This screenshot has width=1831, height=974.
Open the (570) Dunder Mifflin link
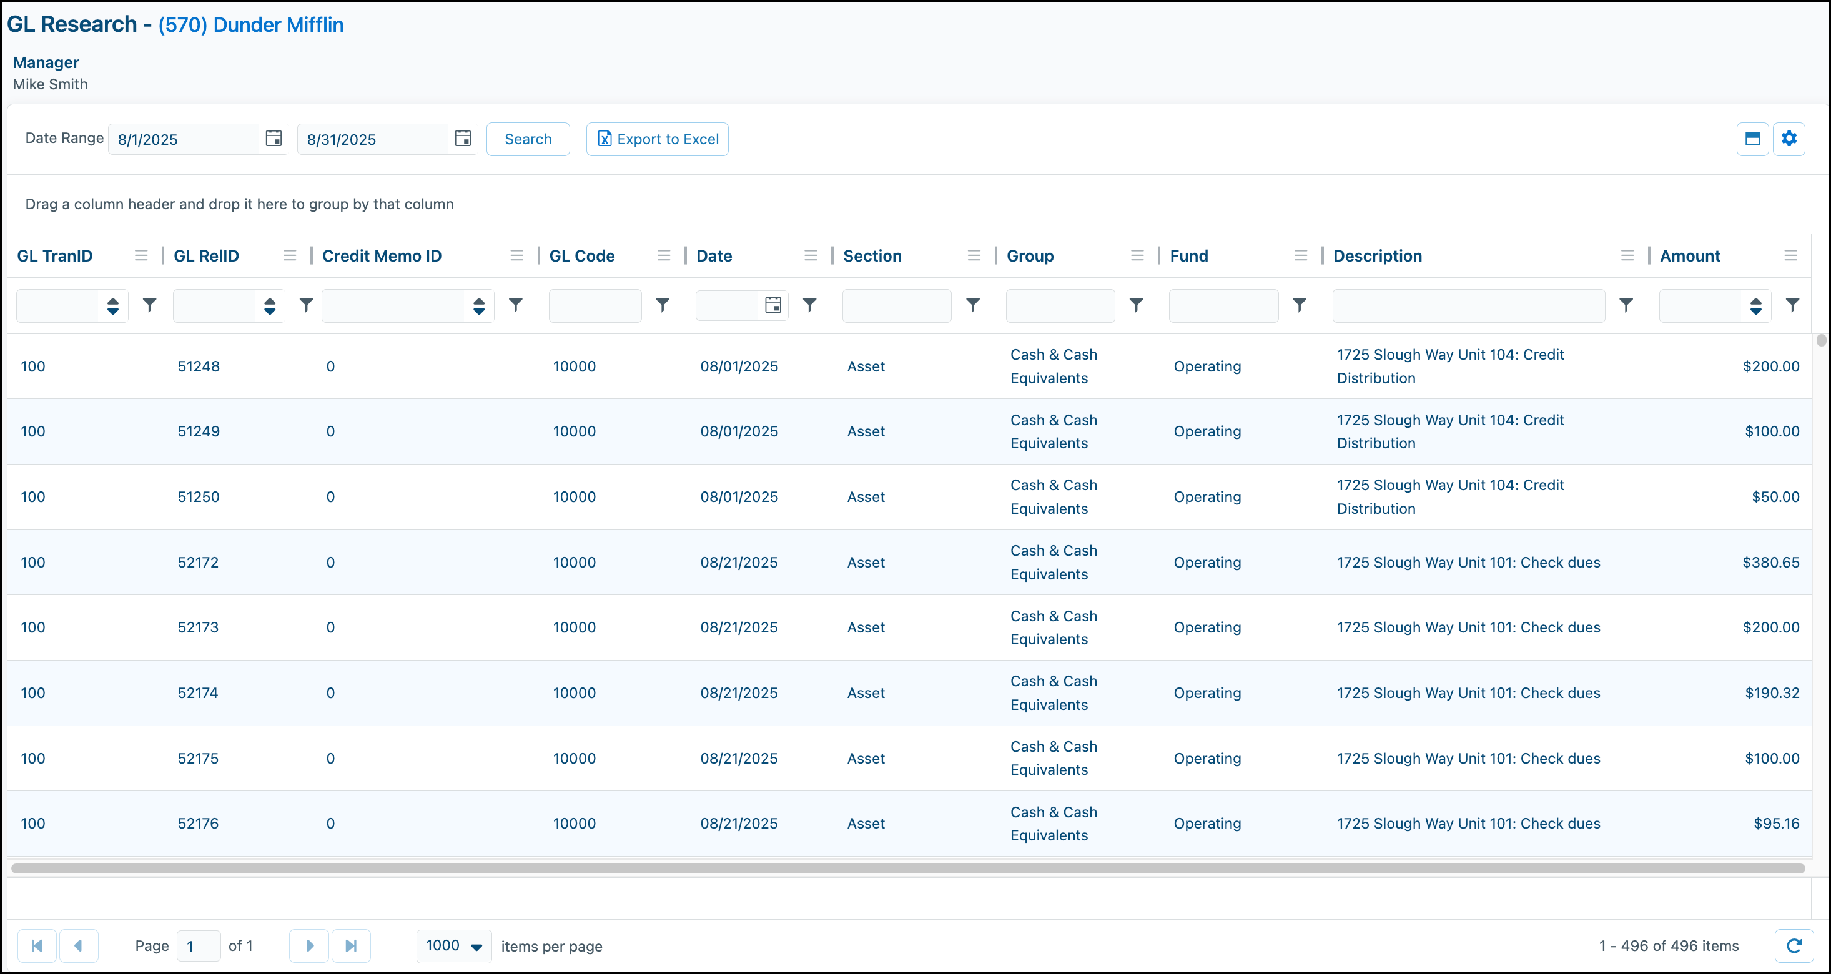click(x=251, y=25)
